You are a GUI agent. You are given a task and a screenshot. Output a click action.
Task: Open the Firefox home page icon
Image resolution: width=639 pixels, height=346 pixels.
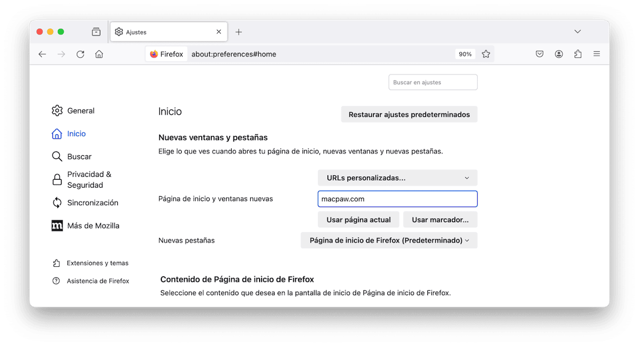click(99, 54)
